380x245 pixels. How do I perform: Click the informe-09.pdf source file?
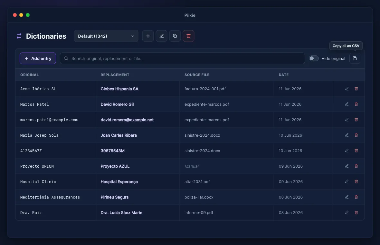[x=199, y=212]
